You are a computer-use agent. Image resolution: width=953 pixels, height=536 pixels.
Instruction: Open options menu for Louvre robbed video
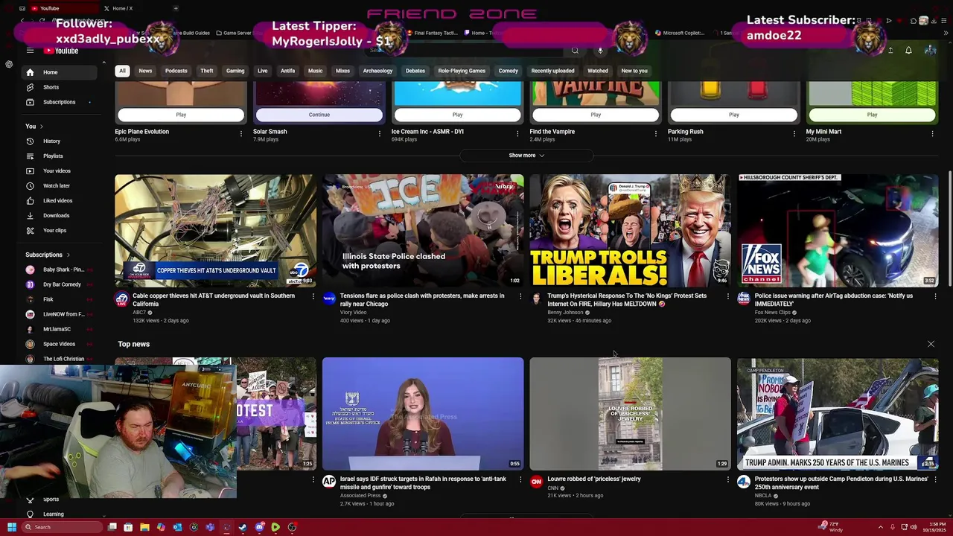[x=728, y=479]
